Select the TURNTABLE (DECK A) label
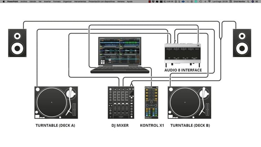The height and width of the screenshot is (147, 261). 55,125
